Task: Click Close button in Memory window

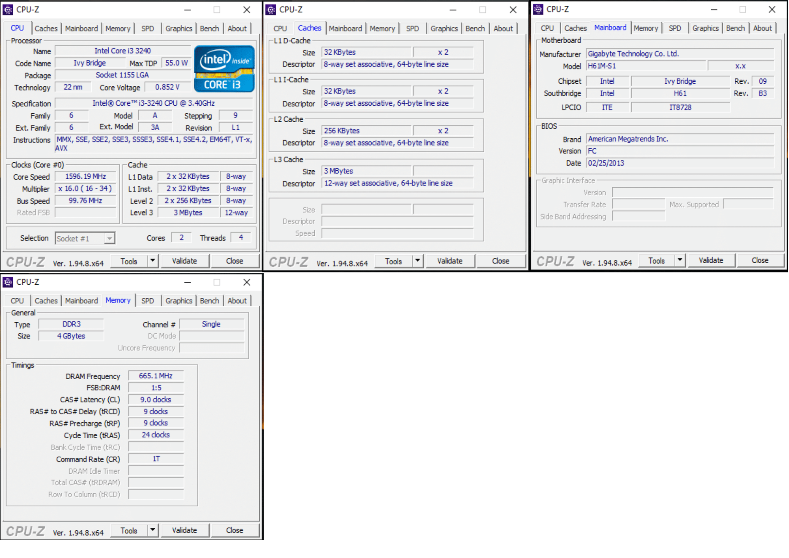Action: [235, 530]
